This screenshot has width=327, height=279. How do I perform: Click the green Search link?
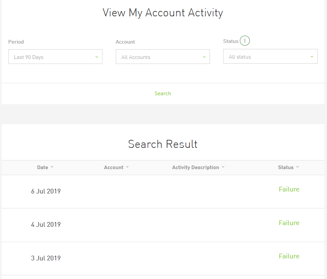[x=163, y=94]
